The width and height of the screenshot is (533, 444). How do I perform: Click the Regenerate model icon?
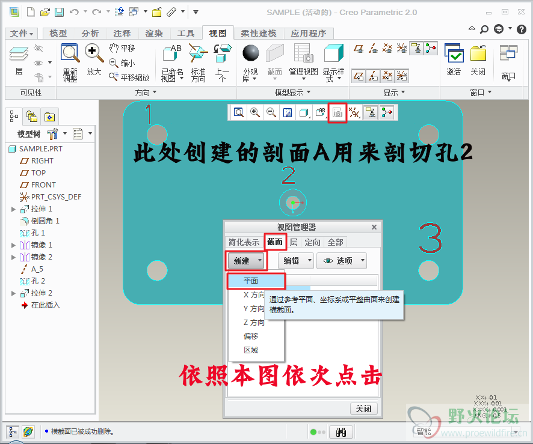(x=119, y=13)
